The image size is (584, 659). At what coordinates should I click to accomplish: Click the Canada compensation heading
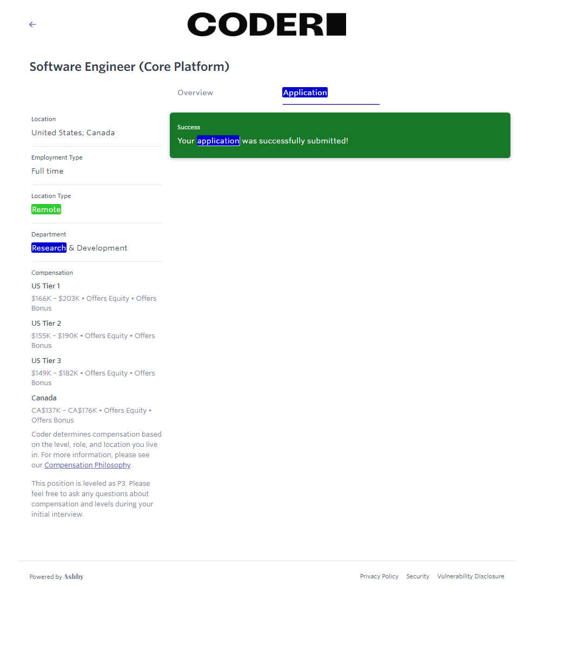point(44,398)
